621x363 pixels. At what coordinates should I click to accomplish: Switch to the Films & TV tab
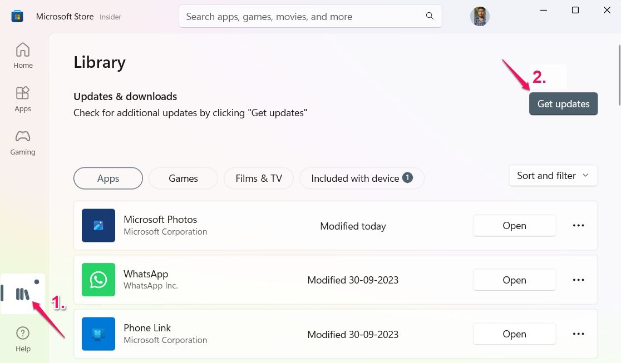(x=258, y=178)
